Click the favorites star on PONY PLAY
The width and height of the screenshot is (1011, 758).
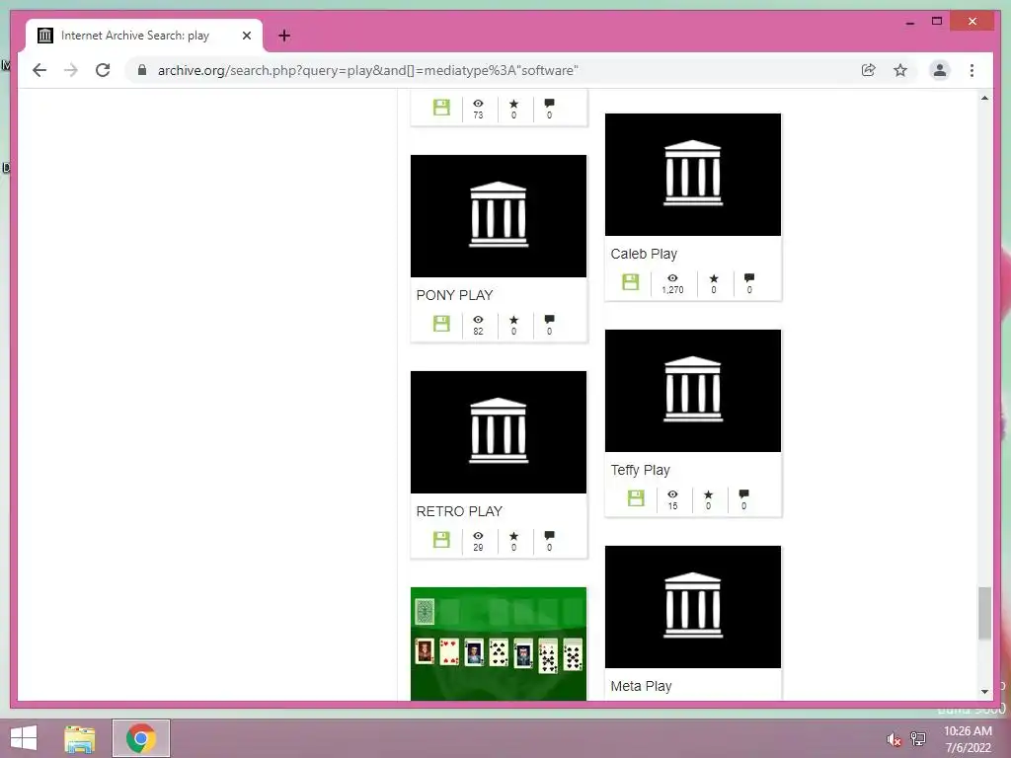click(x=513, y=320)
